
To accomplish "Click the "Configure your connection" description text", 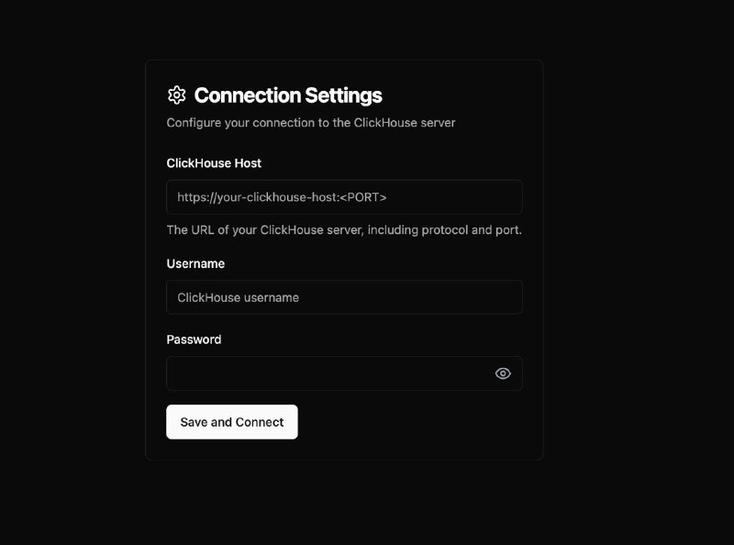I will point(311,123).
